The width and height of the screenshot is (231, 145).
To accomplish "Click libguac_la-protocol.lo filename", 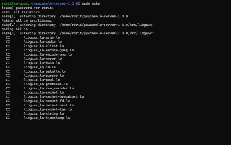I will click(x=46, y=84).
